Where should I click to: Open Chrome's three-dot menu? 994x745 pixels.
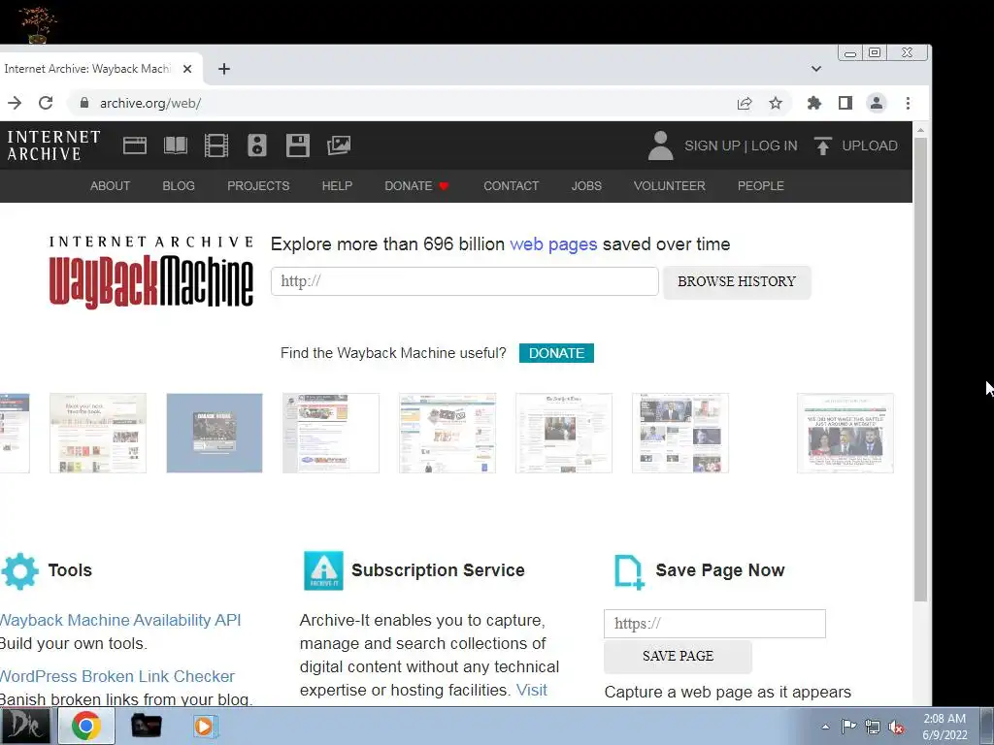pyautogui.click(x=908, y=103)
